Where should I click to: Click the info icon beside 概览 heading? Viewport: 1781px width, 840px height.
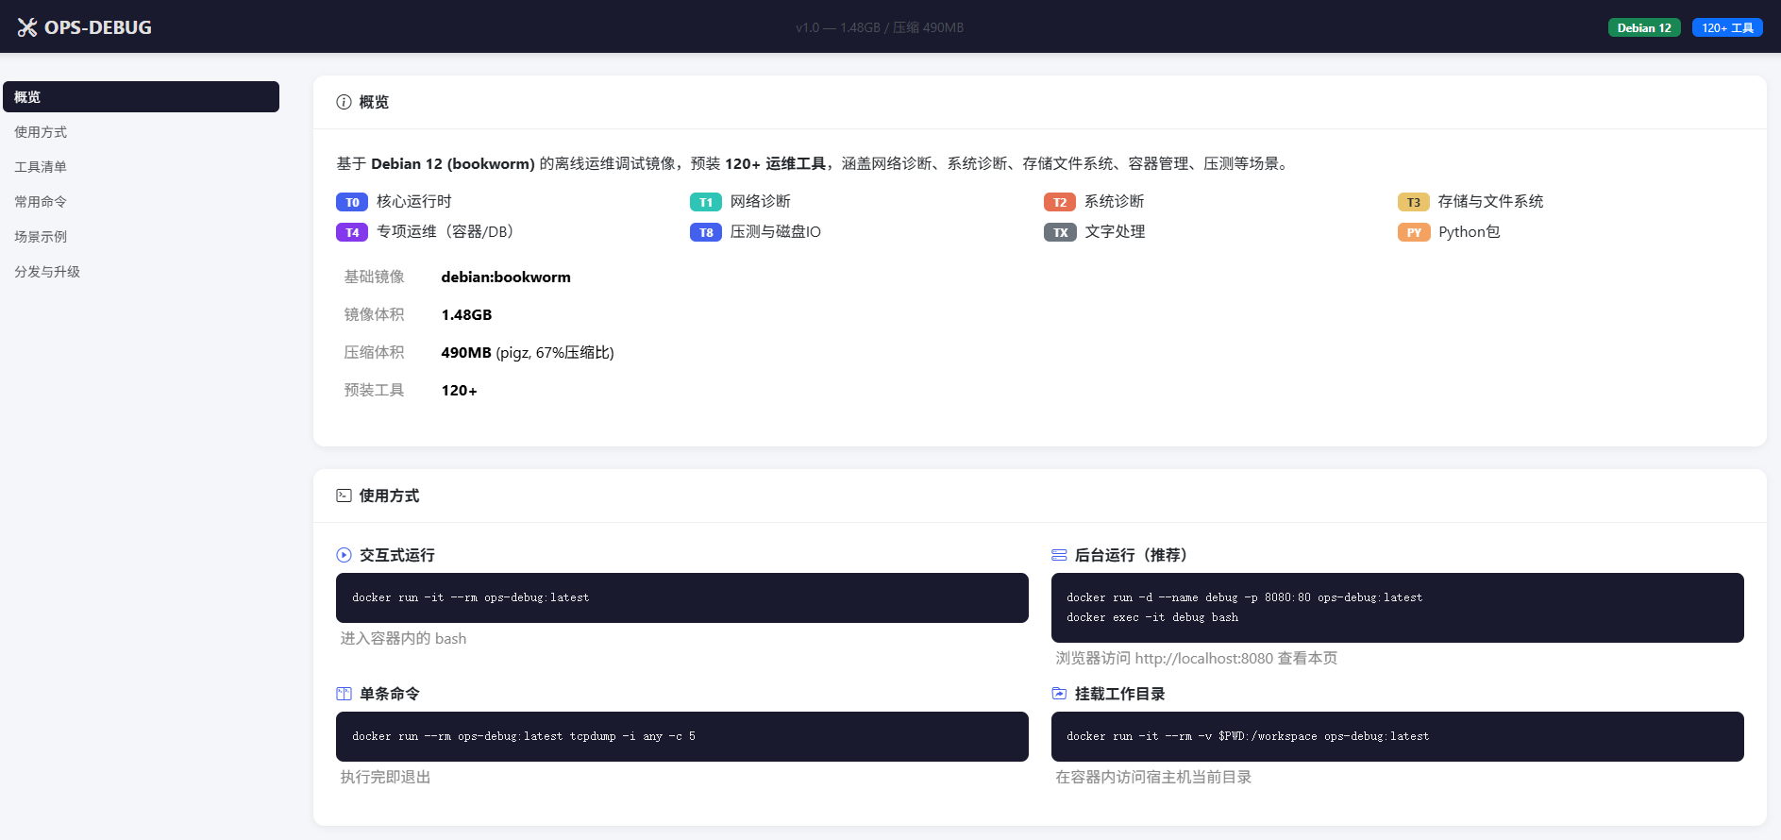pyautogui.click(x=344, y=102)
